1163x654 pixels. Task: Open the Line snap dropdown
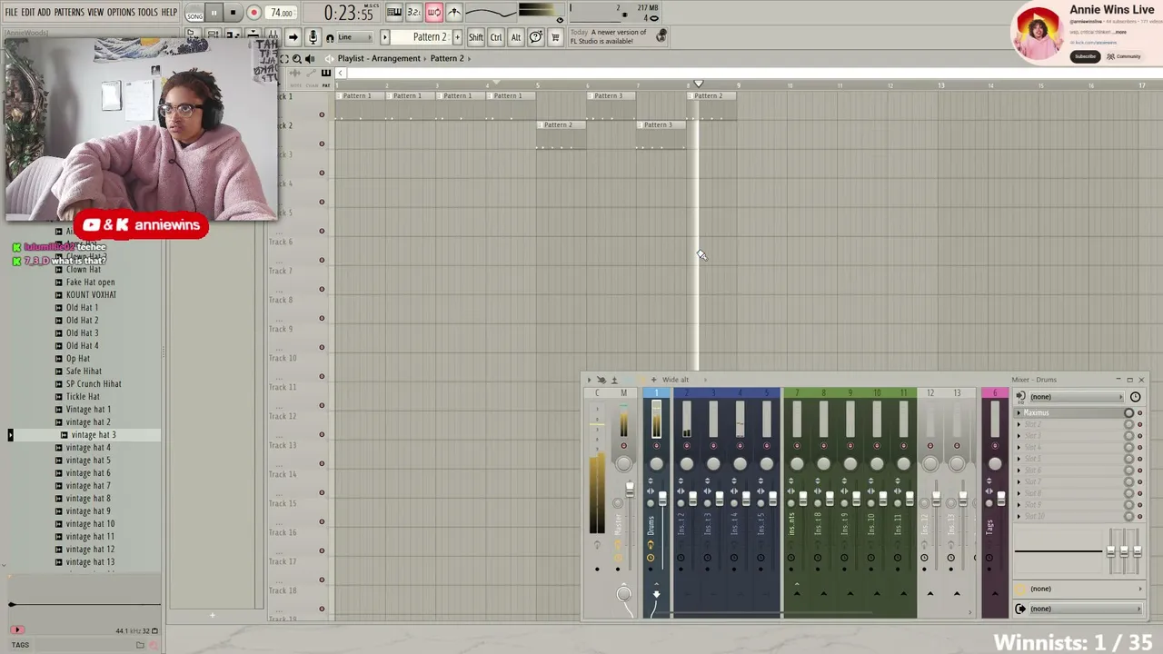356,37
